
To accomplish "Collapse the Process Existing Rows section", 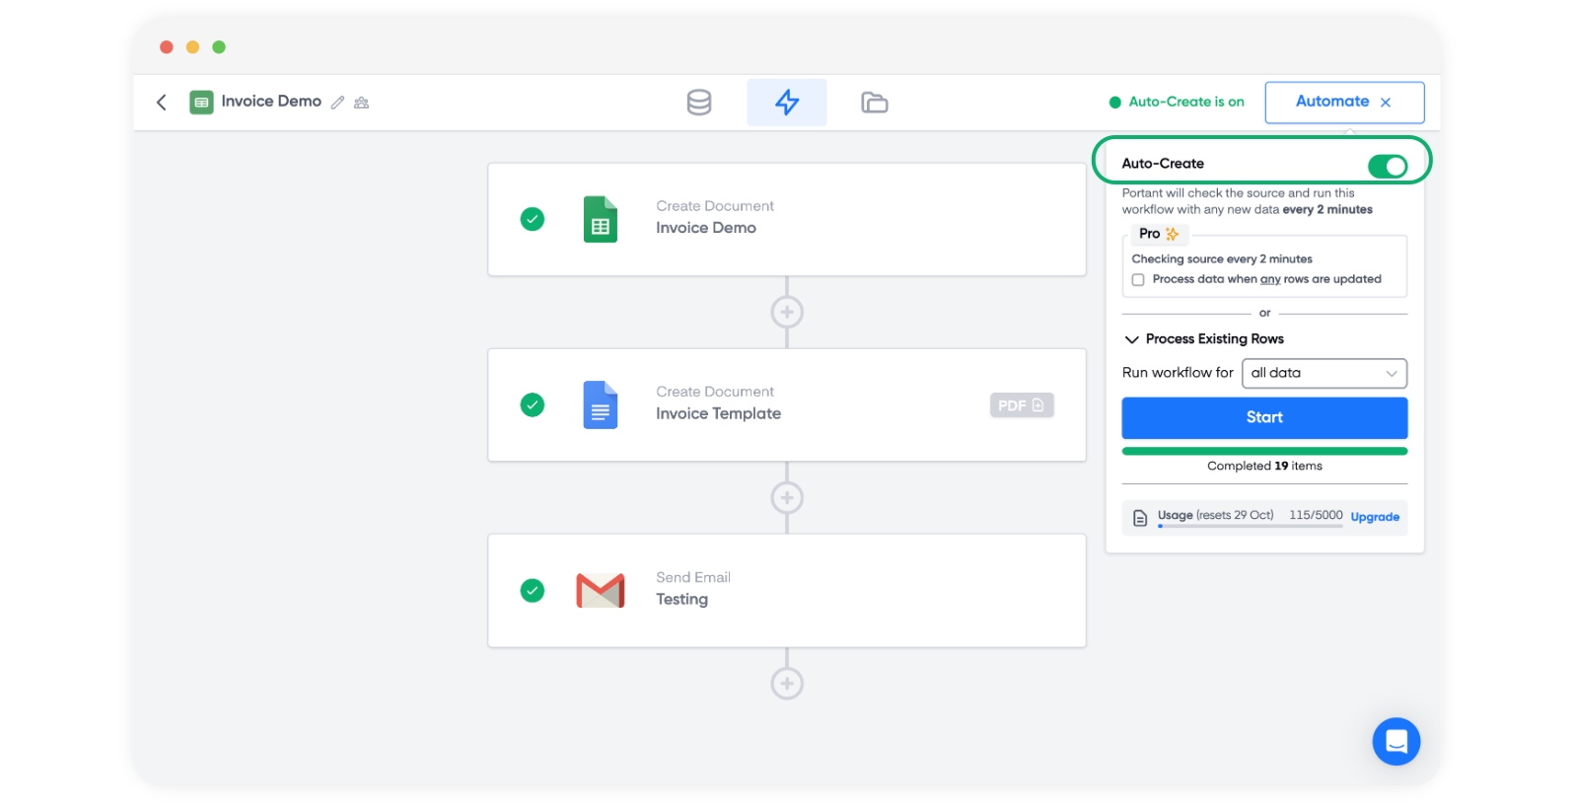I will (x=1131, y=339).
